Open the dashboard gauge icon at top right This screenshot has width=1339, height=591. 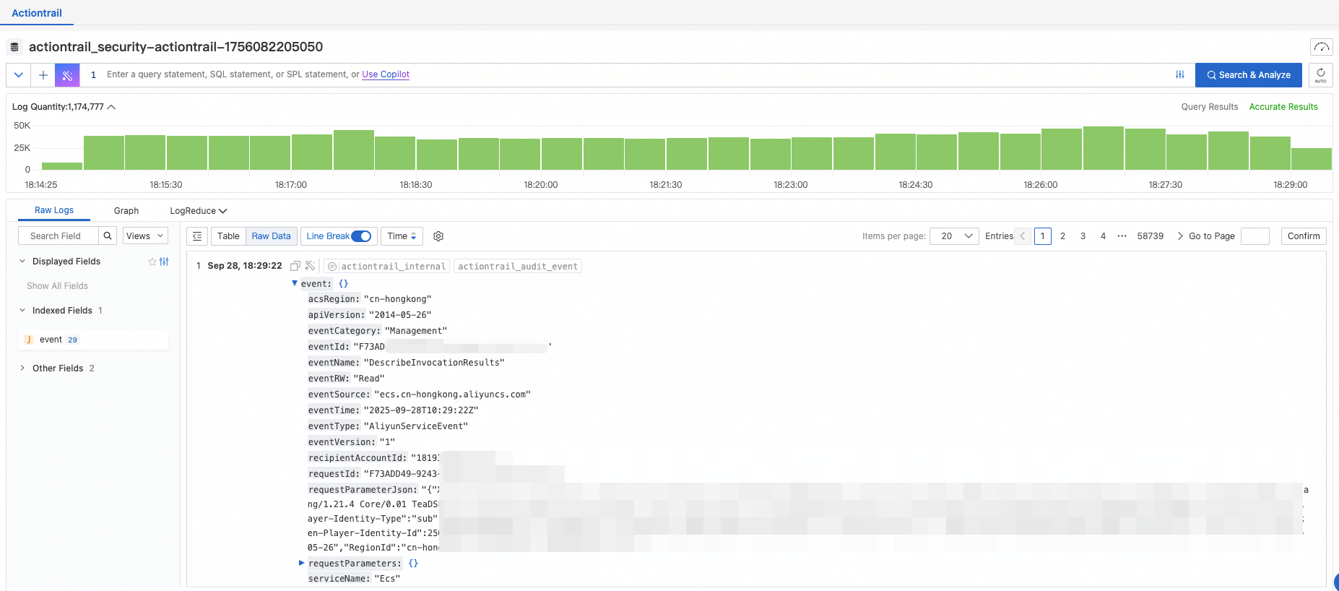tap(1321, 47)
